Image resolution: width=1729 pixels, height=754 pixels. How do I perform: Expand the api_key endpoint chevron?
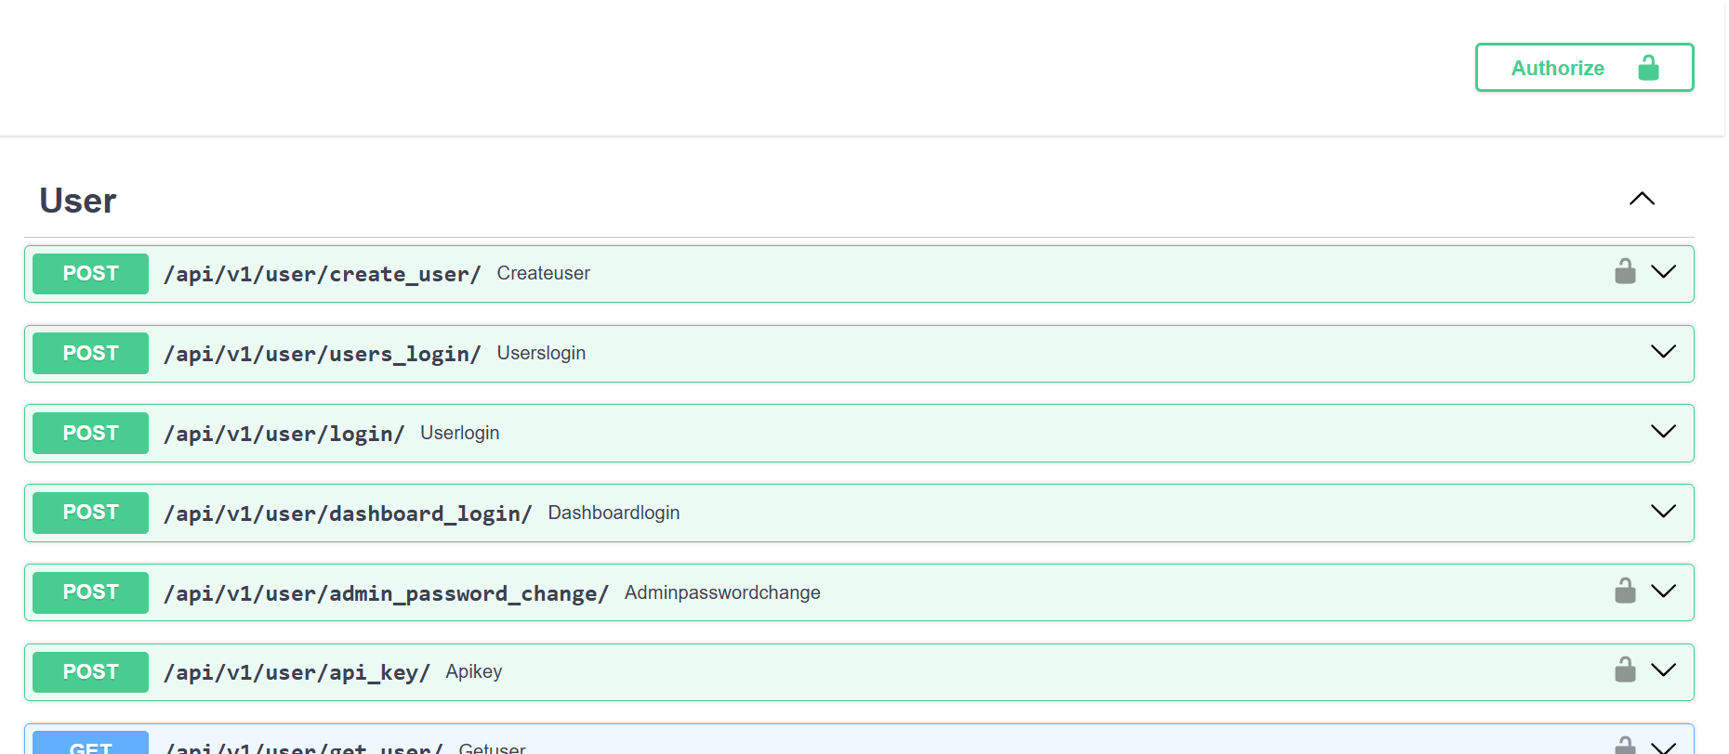coord(1663,670)
